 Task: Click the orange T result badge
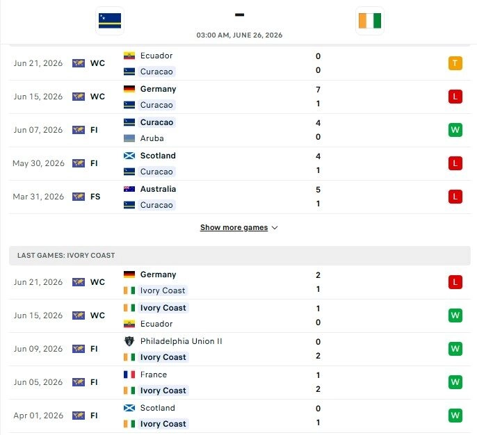455,63
